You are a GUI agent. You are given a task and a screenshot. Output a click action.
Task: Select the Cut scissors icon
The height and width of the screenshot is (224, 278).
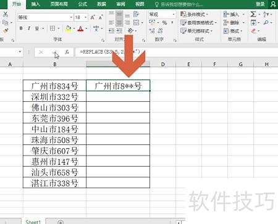pos(6,14)
